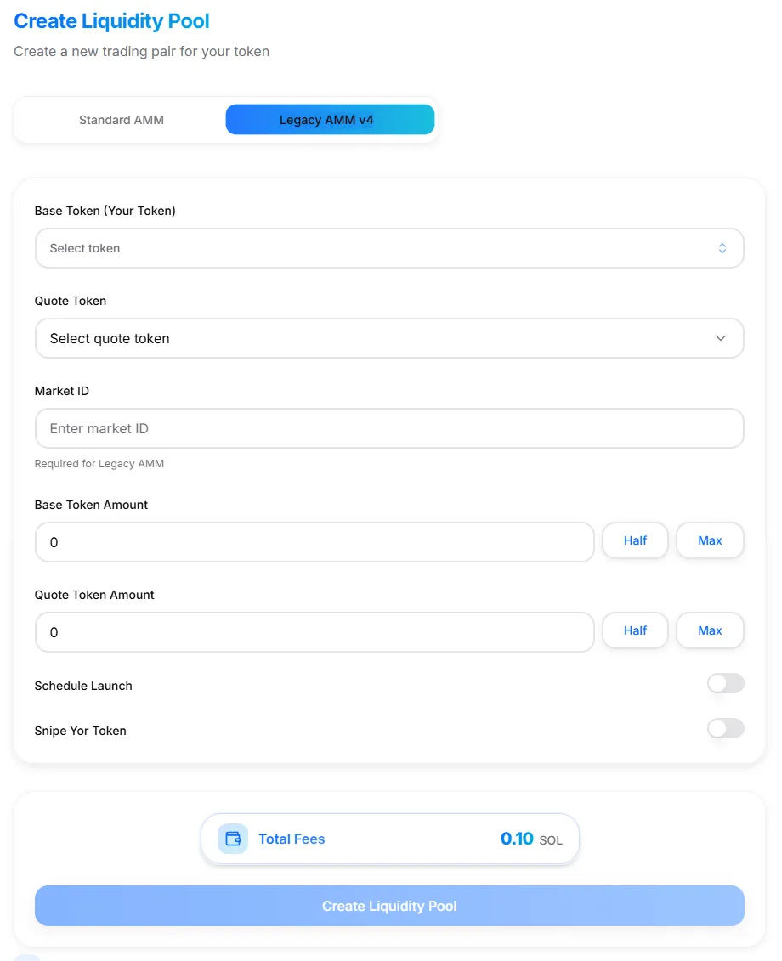This screenshot has width=782, height=961.
Task: Focus the Enter market ID field
Action: pyautogui.click(x=388, y=428)
